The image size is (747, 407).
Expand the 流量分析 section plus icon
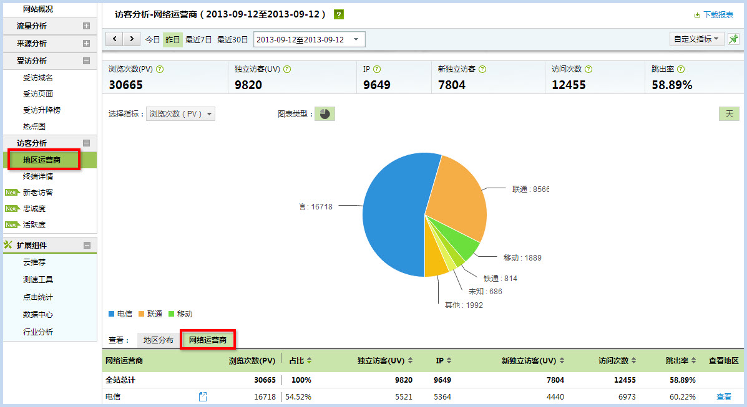(x=86, y=26)
